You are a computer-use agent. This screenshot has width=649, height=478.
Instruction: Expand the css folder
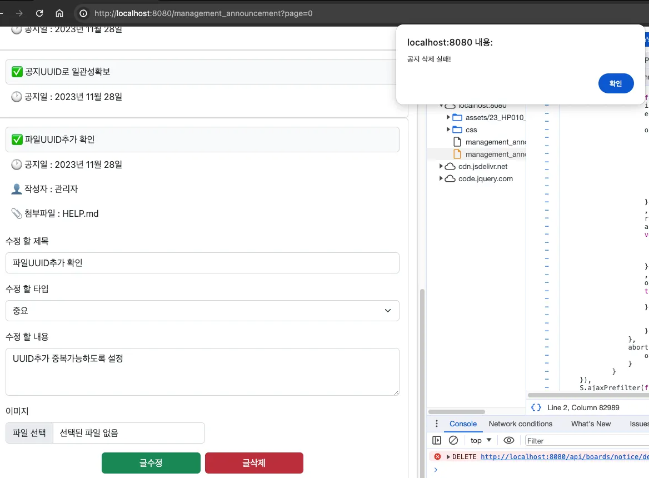448,130
